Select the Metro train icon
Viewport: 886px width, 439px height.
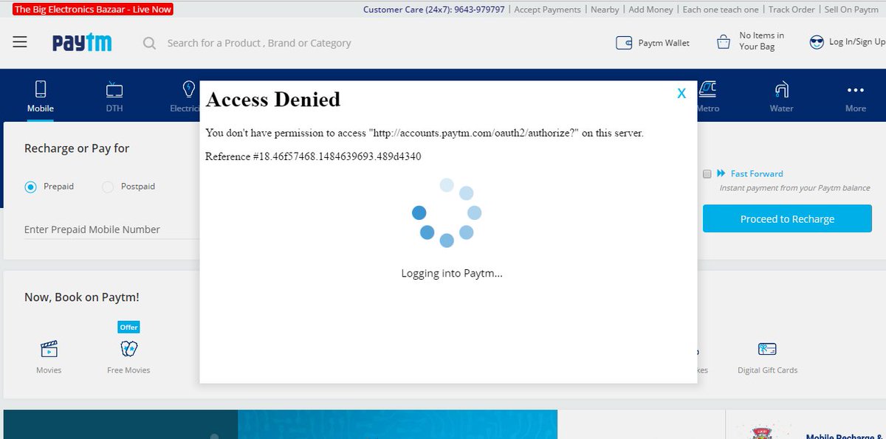707,89
